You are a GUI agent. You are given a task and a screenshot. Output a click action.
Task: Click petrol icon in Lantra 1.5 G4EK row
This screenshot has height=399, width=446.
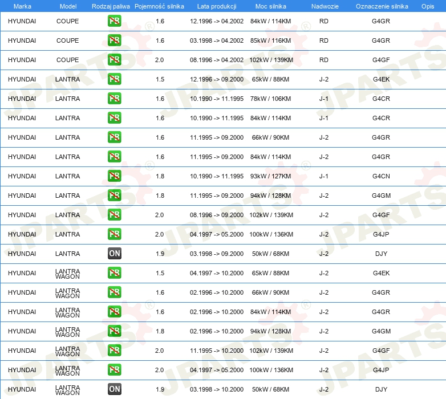coord(114,79)
